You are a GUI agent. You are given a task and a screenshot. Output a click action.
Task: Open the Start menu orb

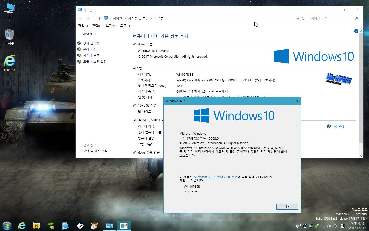click(7, 226)
